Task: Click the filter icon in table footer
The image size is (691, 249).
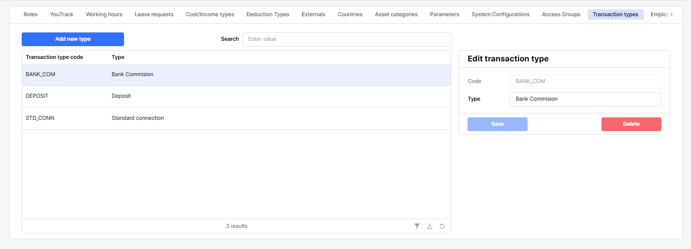Action: (x=417, y=226)
